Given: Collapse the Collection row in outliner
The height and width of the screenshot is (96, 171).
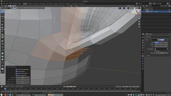Looking at the screenshot, I should [x=144, y=10].
